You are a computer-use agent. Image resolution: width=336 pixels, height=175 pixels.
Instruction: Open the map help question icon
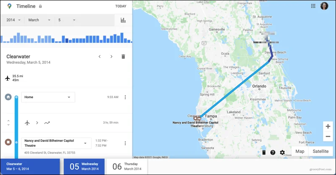click(273, 152)
